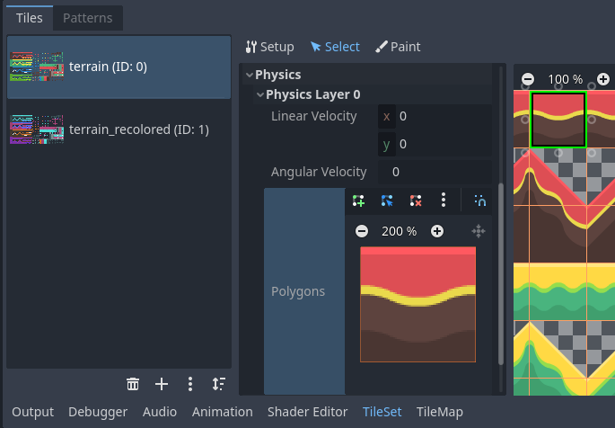Switch to Setup mode
Image resolution: width=615 pixels, height=428 pixels.
tap(269, 47)
